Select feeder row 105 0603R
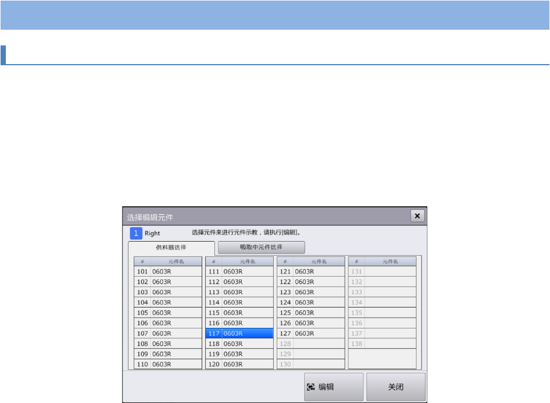This screenshot has height=403, width=550. click(x=168, y=313)
